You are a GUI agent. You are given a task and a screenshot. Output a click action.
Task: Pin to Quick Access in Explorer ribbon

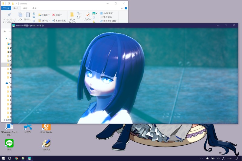(x=9, y=18)
